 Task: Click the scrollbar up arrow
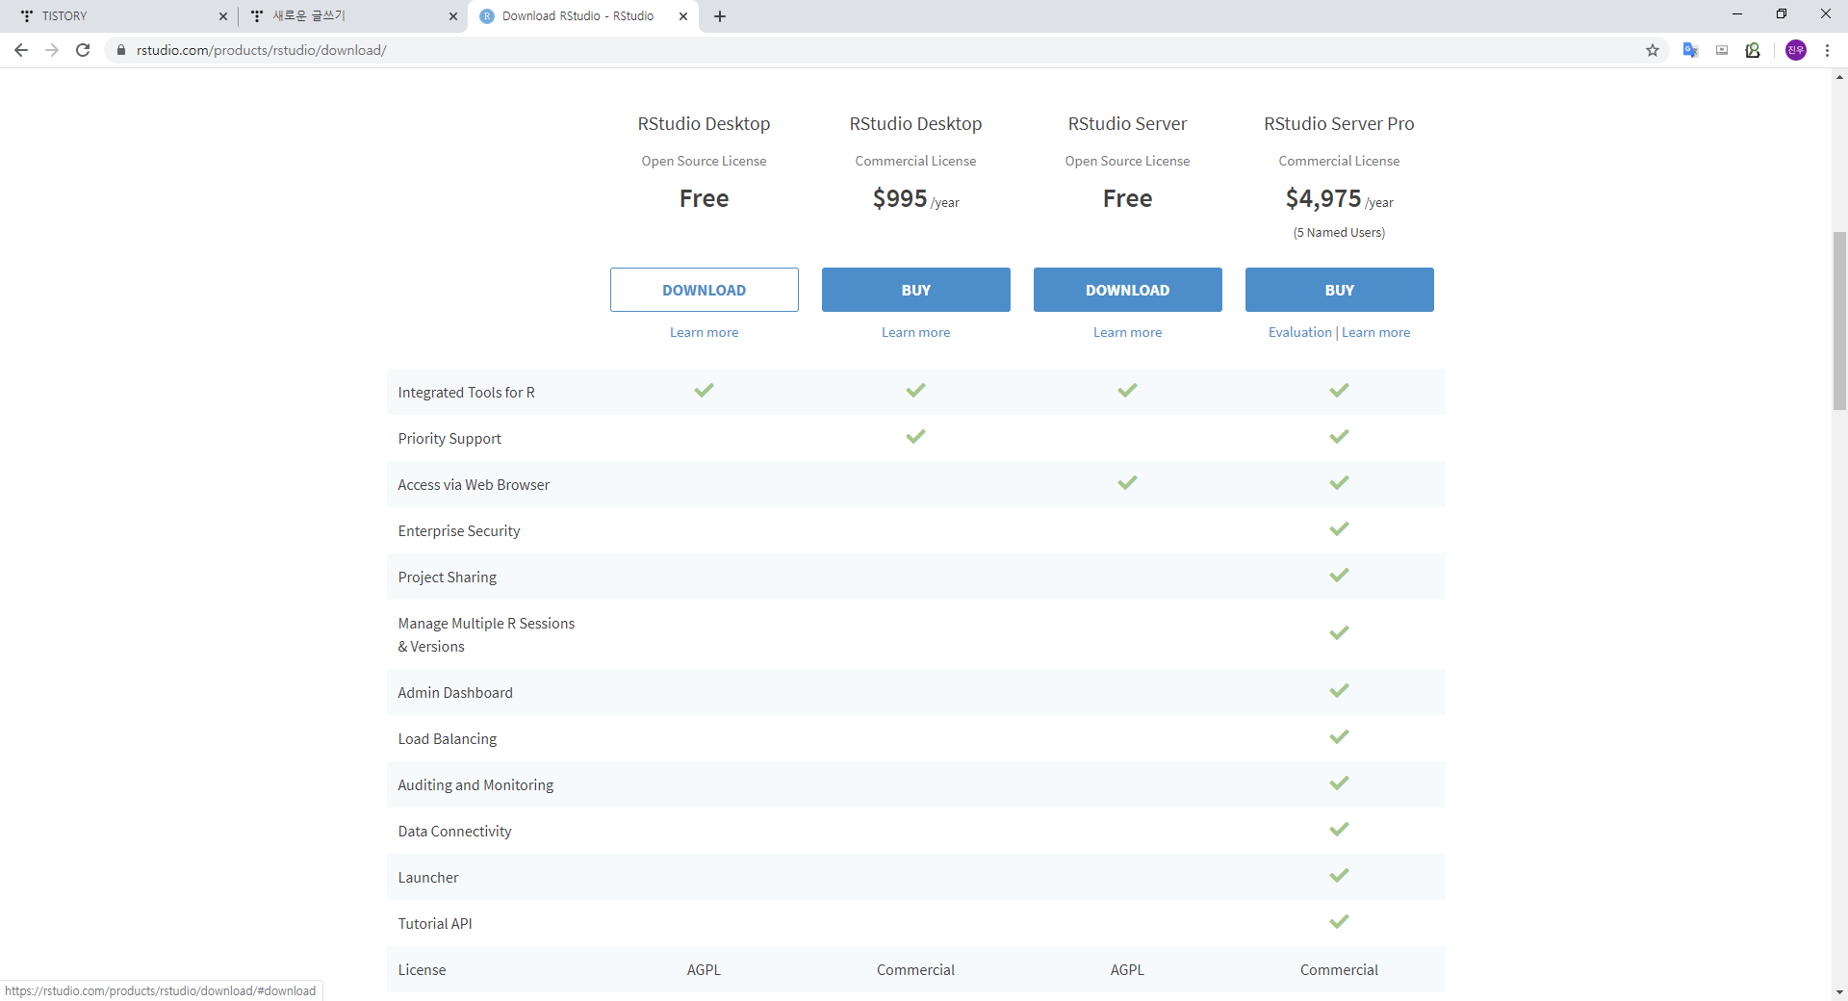tap(1839, 77)
